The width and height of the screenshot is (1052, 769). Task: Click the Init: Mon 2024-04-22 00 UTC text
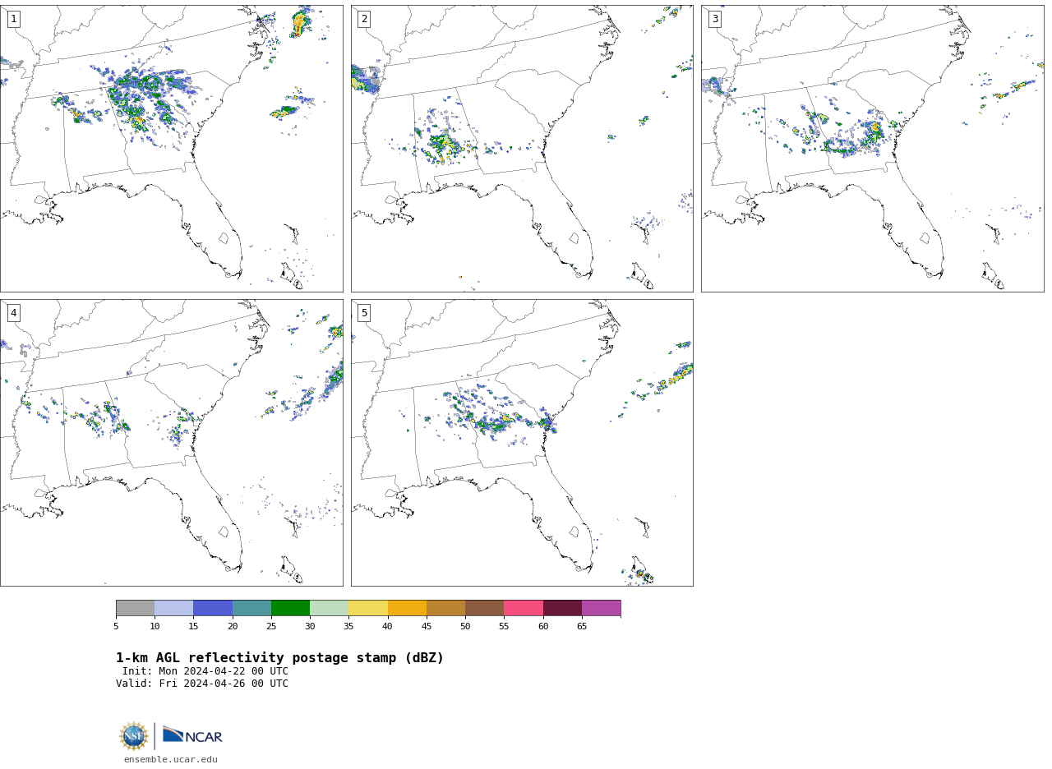click(x=205, y=671)
